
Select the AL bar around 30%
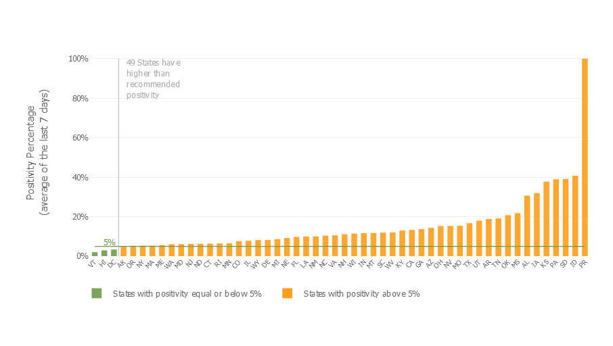pos(527,226)
